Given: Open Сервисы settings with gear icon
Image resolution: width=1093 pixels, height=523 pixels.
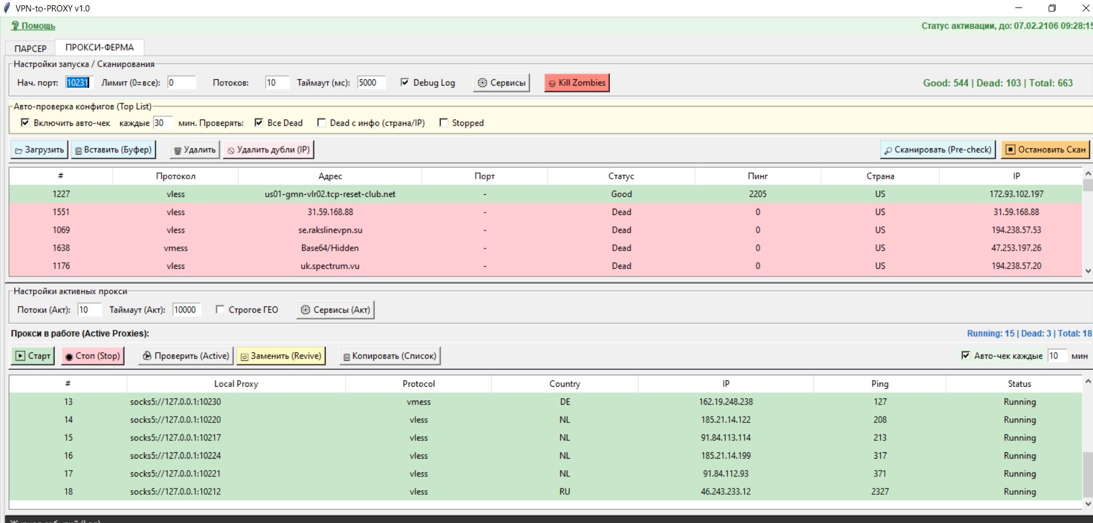Looking at the screenshot, I should pyautogui.click(x=502, y=83).
